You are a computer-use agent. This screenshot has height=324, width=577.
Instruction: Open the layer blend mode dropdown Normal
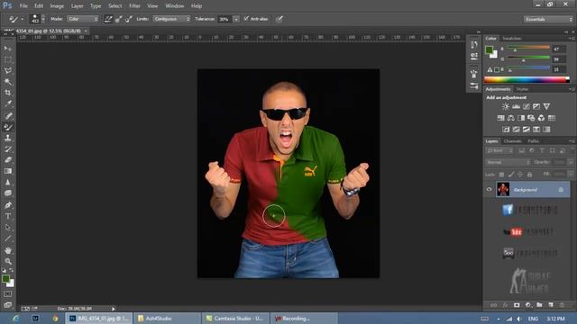pos(508,162)
